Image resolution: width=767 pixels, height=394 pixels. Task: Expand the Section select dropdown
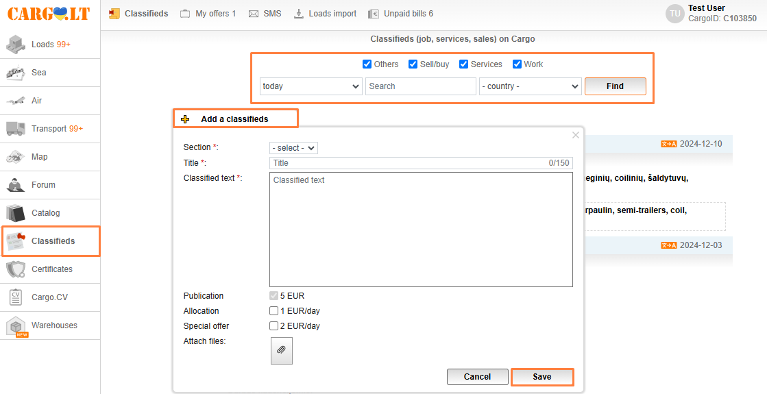[293, 148]
